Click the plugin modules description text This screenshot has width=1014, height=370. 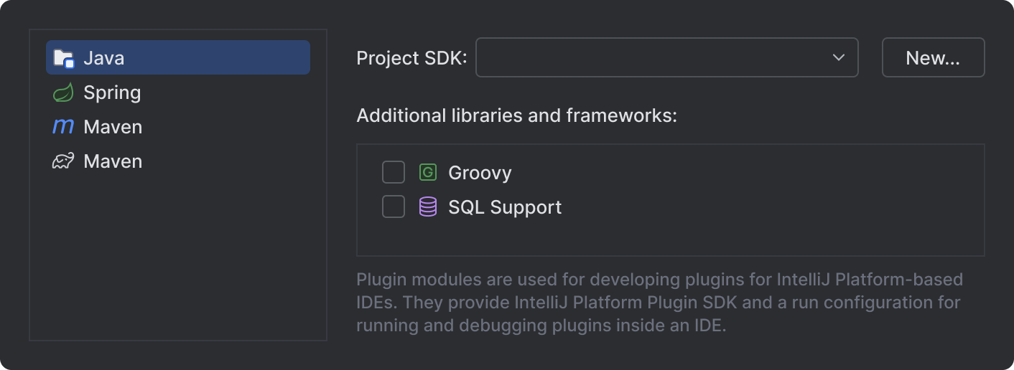(x=659, y=303)
